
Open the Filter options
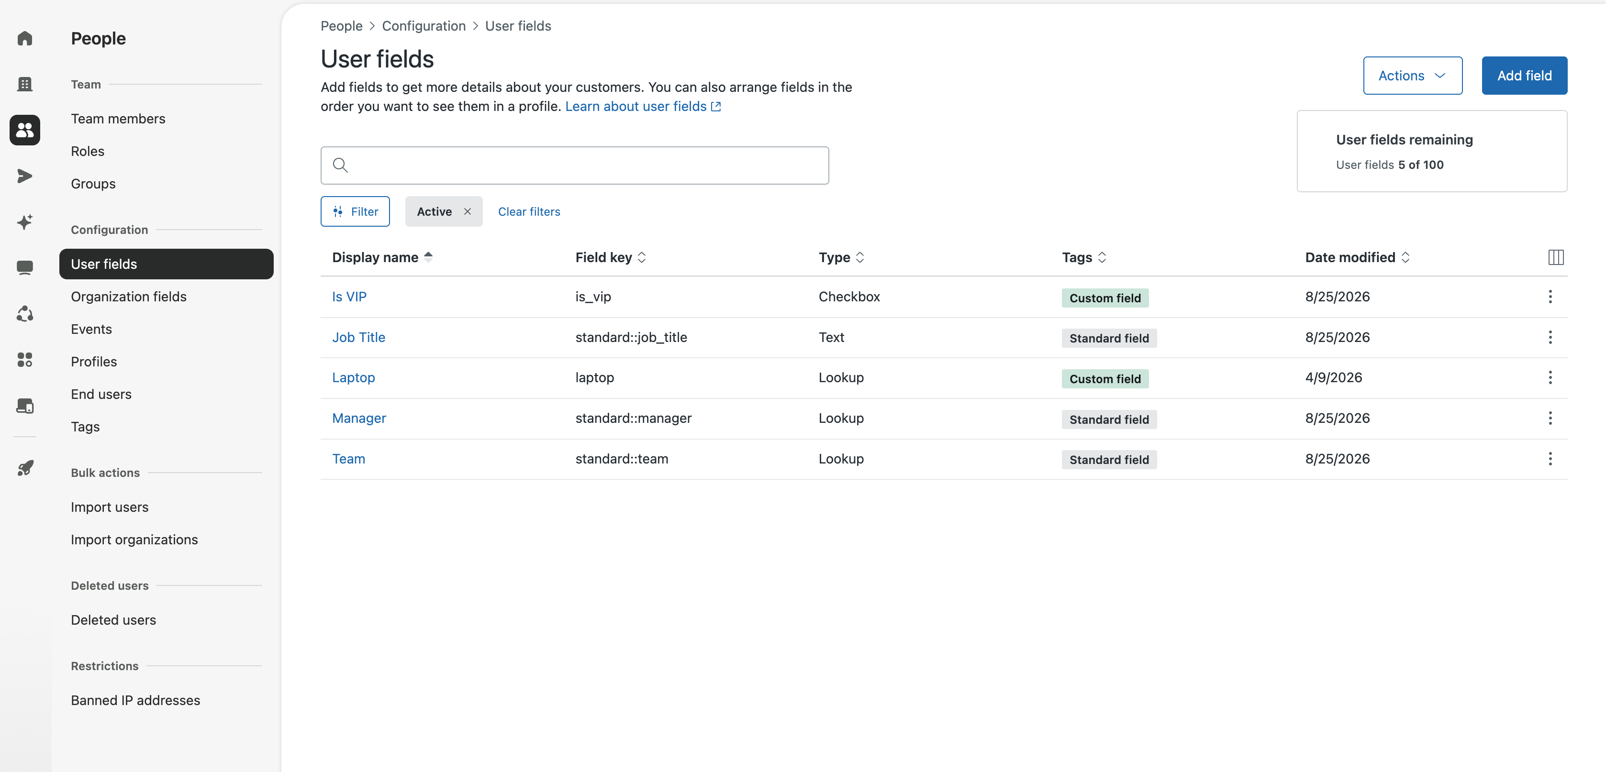[x=356, y=212]
